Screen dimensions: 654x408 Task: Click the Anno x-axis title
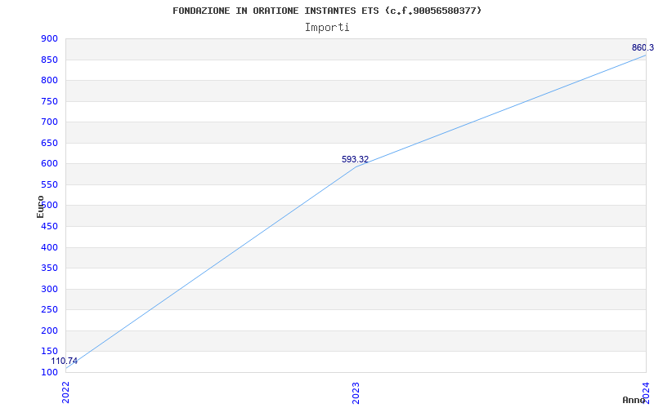click(634, 400)
